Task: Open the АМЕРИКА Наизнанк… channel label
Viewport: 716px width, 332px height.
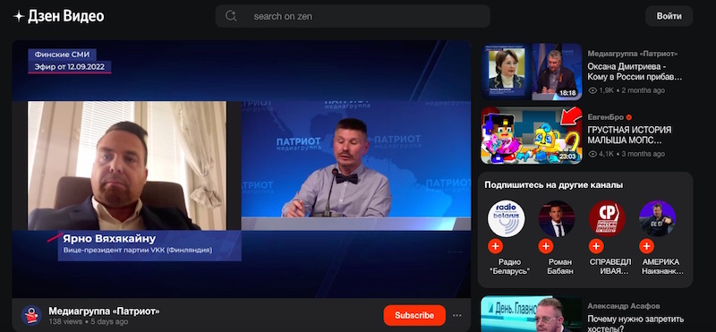Action: click(662, 267)
